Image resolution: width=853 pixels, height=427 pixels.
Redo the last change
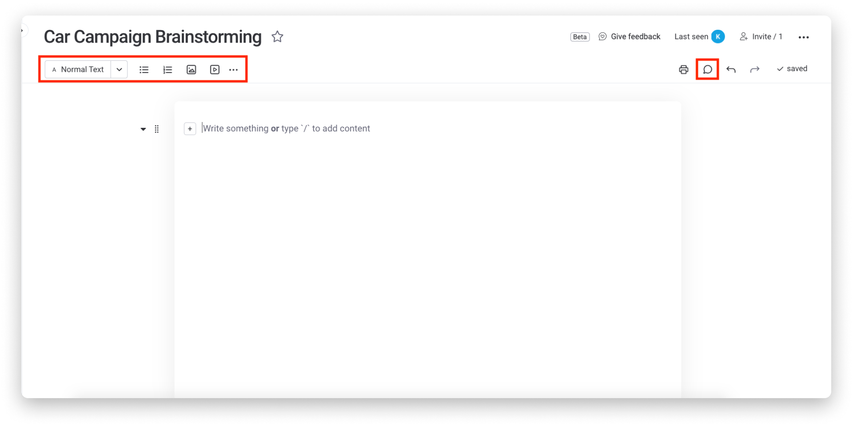click(x=754, y=69)
